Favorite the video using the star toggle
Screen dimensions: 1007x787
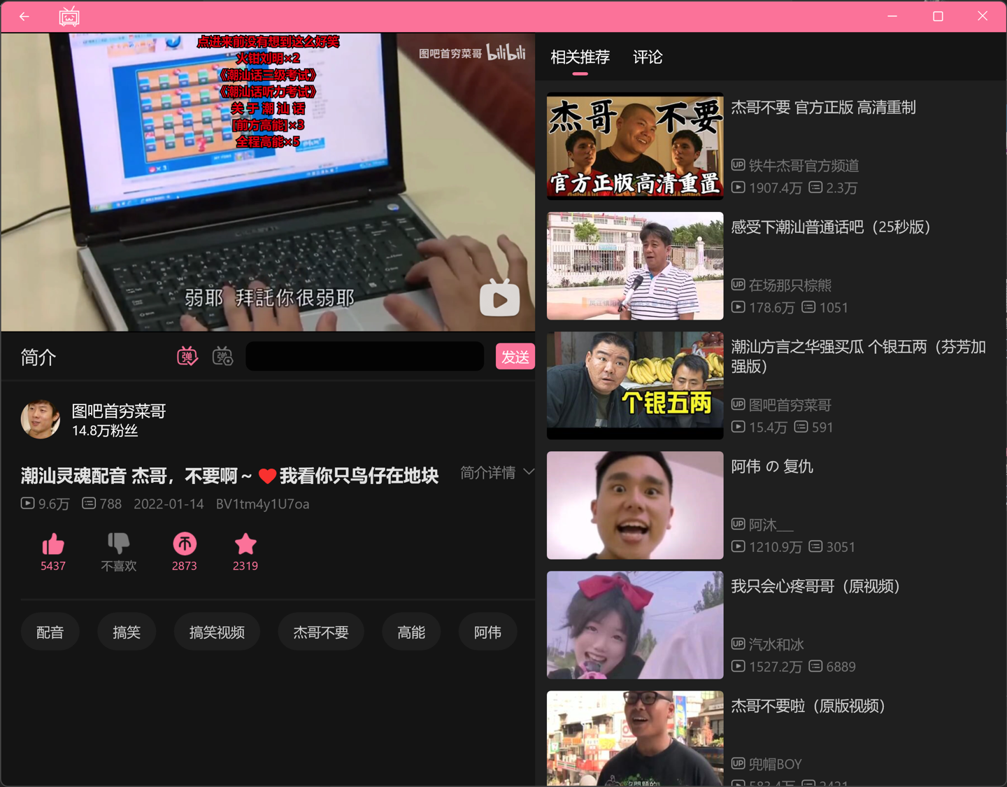click(245, 545)
